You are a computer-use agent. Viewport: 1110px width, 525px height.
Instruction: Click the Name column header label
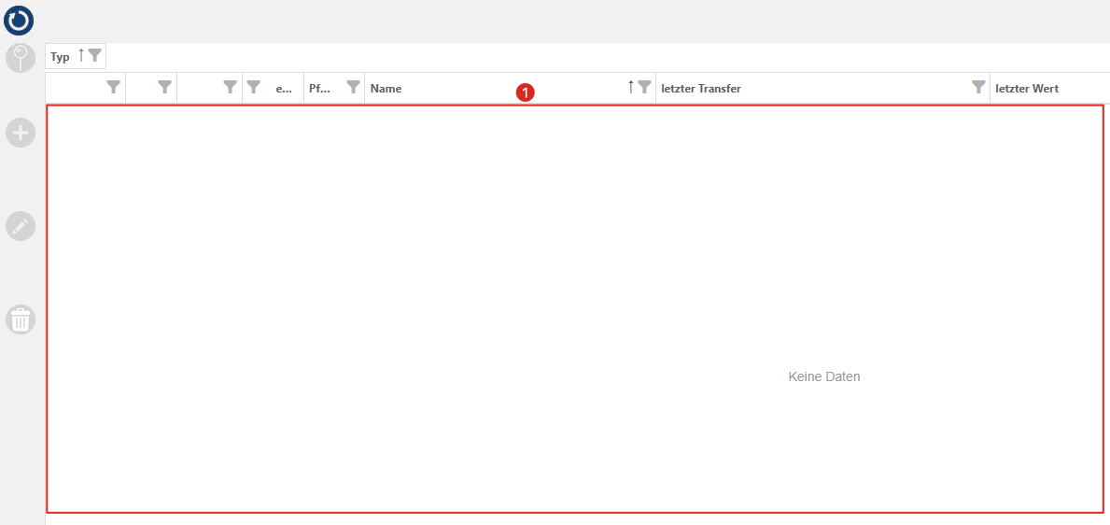point(386,89)
